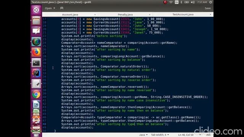The image size is (244, 137).
Task: Click the Comparator.naturalOrder() line
Action: tap(105, 67)
